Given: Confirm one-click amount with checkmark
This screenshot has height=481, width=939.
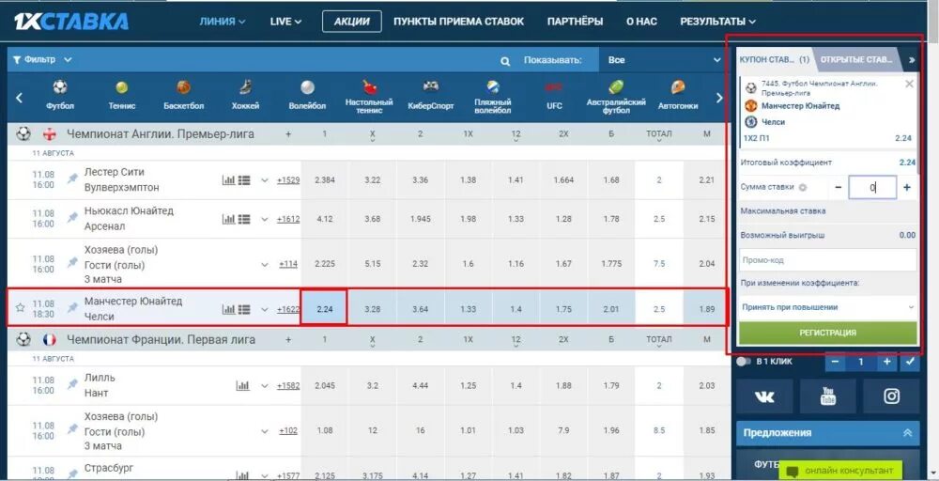Looking at the screenshot, I should (x=910, y=362).
